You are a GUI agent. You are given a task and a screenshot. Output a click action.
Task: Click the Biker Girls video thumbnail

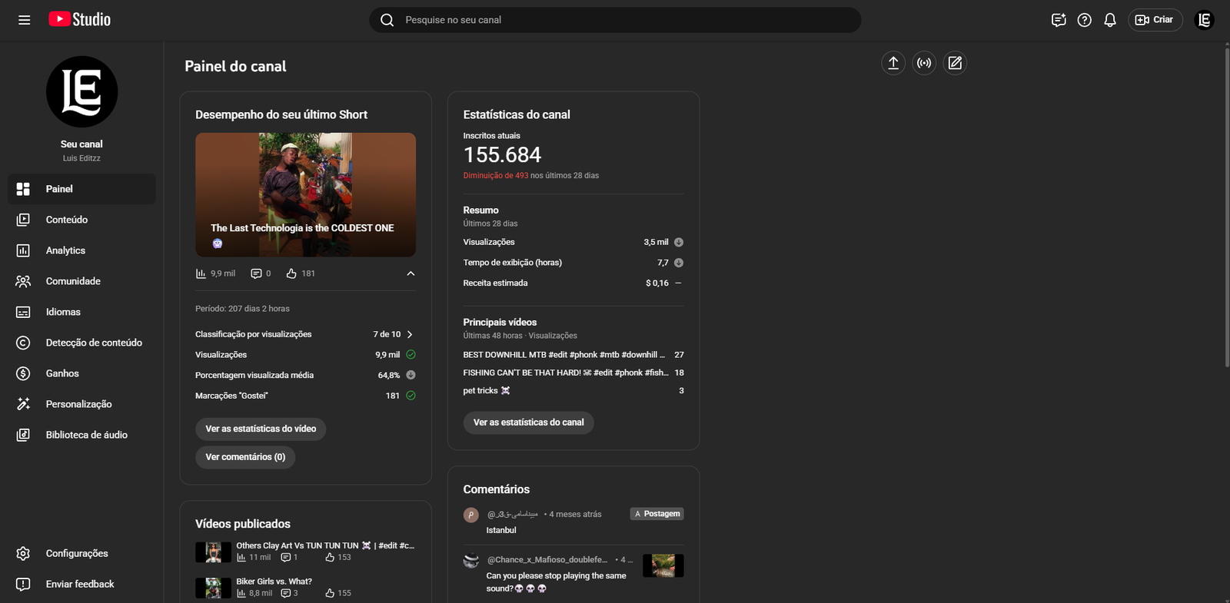pos(213,588)
